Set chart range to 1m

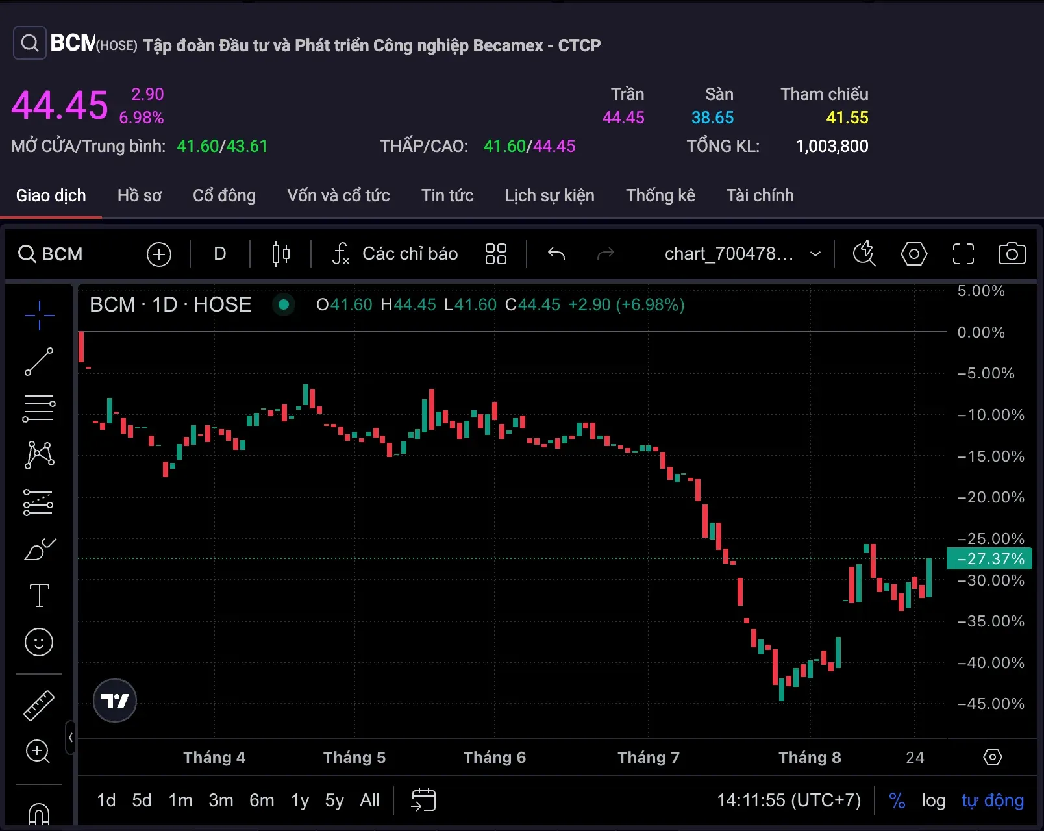coord(180,800)
